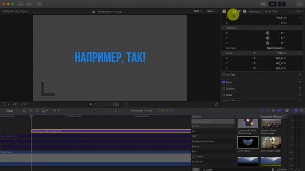Select the Draw Mask effect thumbnail
Image resolution: width=305 pixels, height=171 pixels.
(x=248, y=142)
